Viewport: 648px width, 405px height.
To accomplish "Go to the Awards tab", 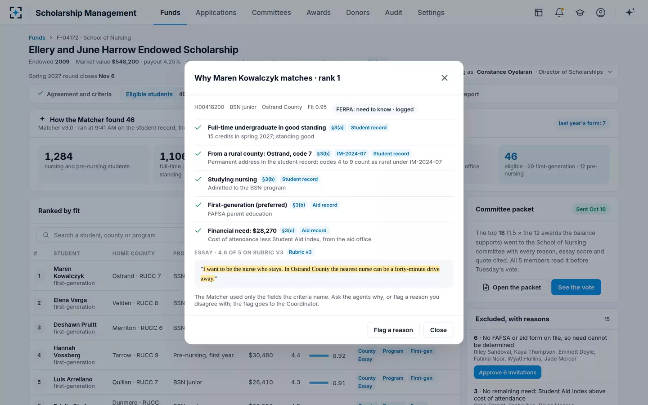I will point(319,13).
